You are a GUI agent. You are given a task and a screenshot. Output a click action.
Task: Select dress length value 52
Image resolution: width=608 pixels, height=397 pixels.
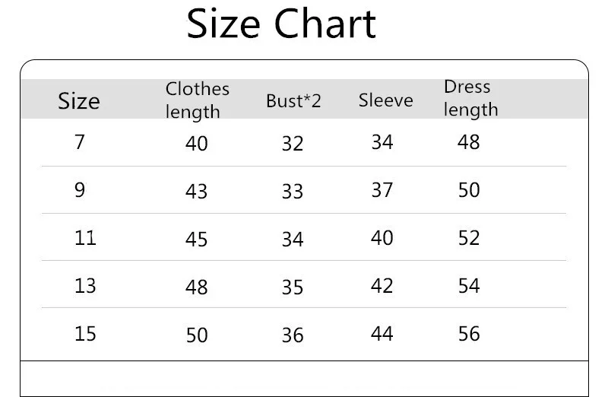(469, 237)
